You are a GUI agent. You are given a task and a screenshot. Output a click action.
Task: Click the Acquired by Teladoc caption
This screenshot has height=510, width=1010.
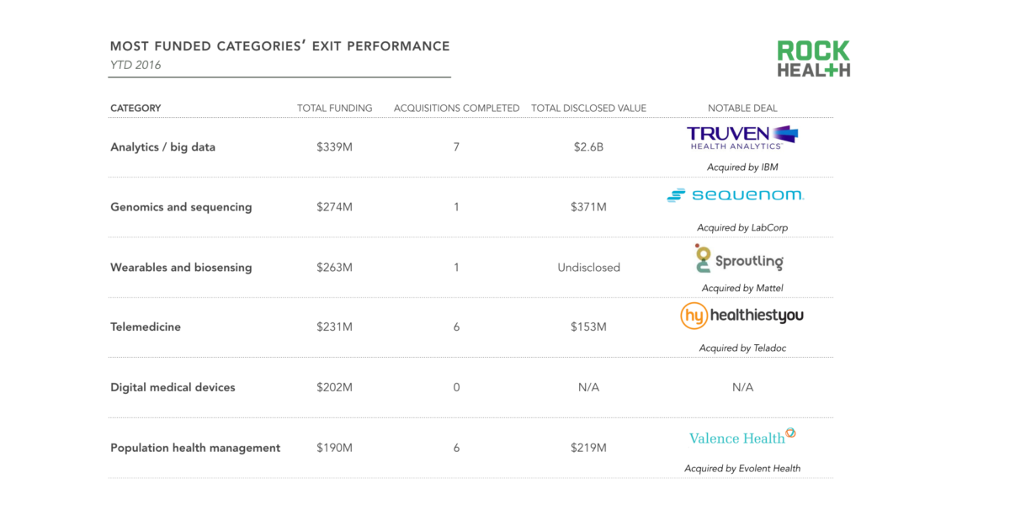[x=742, y=348]
